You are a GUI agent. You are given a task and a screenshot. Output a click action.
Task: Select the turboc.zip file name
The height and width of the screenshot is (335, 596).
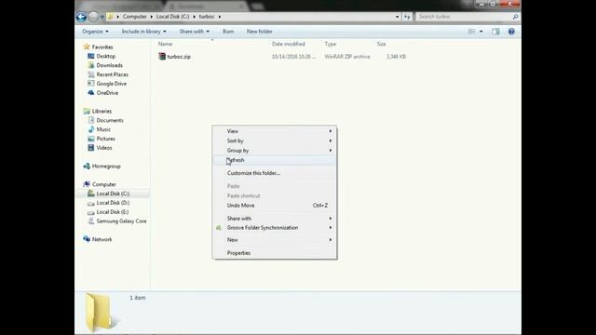(179, 57)
